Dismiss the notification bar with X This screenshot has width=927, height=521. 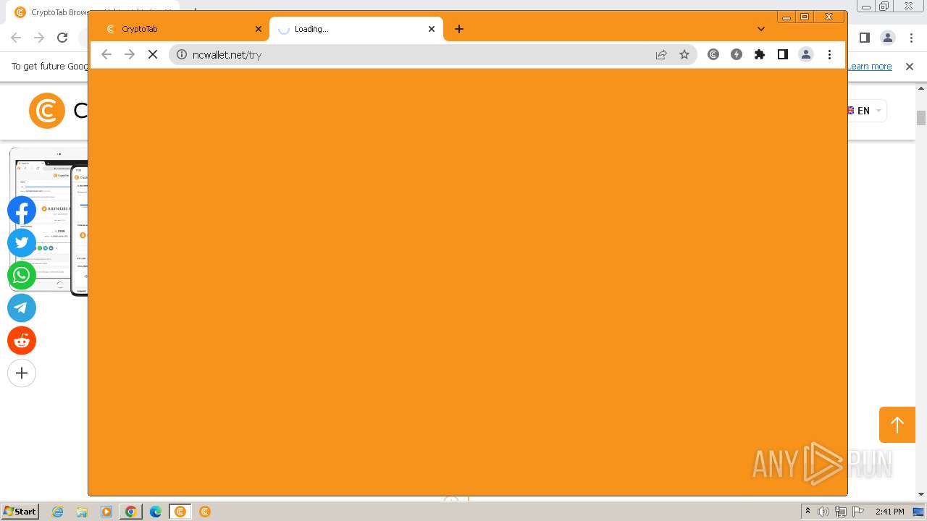tap(910, 67)
